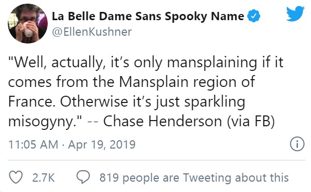Click the blue verified checkmark badge

pos(253,16)
